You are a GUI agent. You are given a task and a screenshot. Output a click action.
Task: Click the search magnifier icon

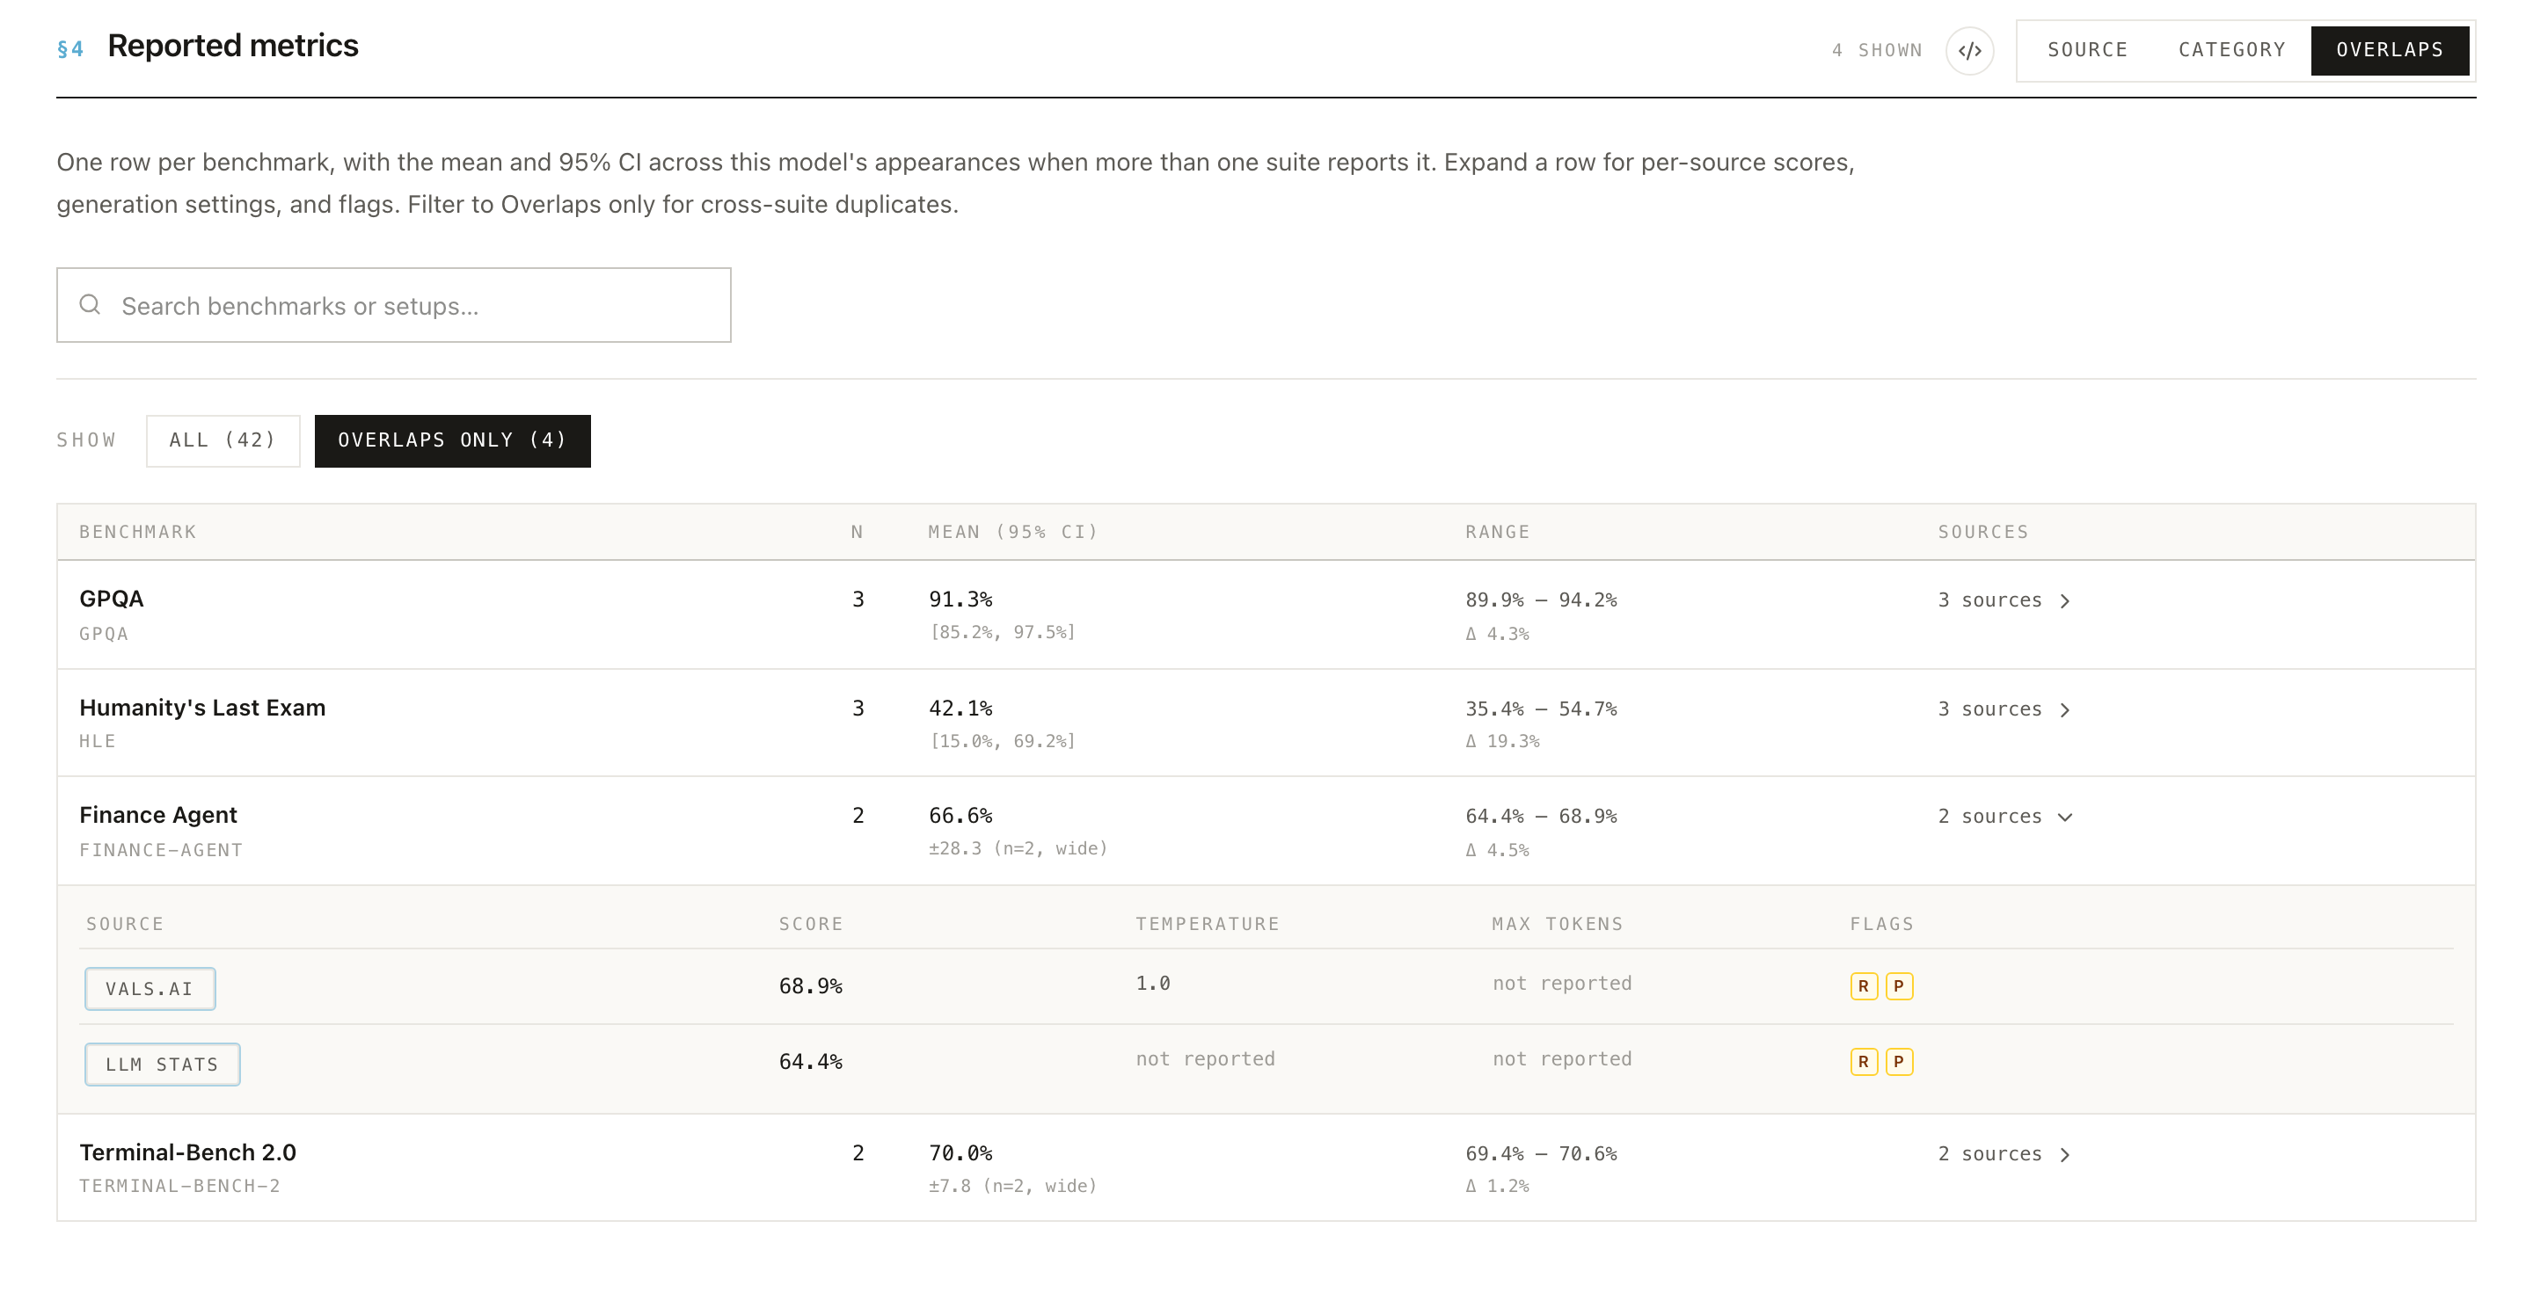(90, 305)
